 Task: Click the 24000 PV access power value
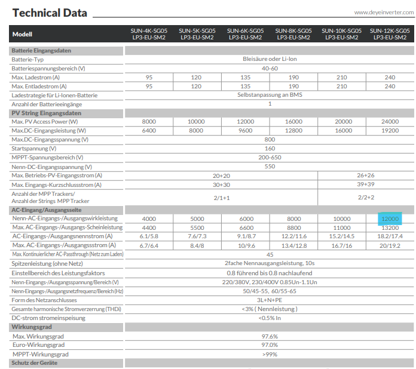click(x=390, y=122)
